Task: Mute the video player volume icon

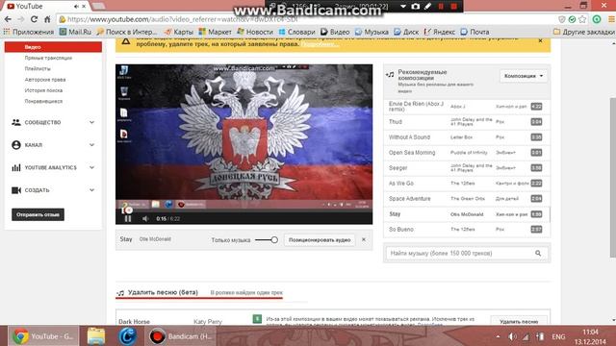Action: click(x=145, y=219)
